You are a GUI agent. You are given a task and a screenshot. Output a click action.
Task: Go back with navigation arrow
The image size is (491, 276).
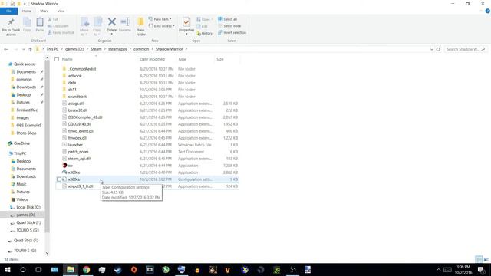coord(6,49)
